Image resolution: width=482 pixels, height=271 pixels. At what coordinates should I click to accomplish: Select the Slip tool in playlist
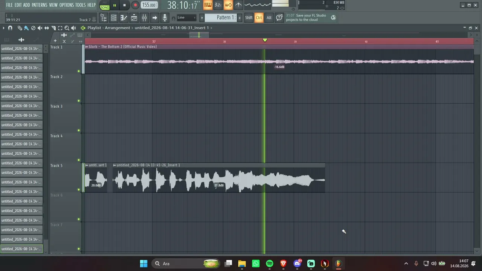(x=47, y=28)
